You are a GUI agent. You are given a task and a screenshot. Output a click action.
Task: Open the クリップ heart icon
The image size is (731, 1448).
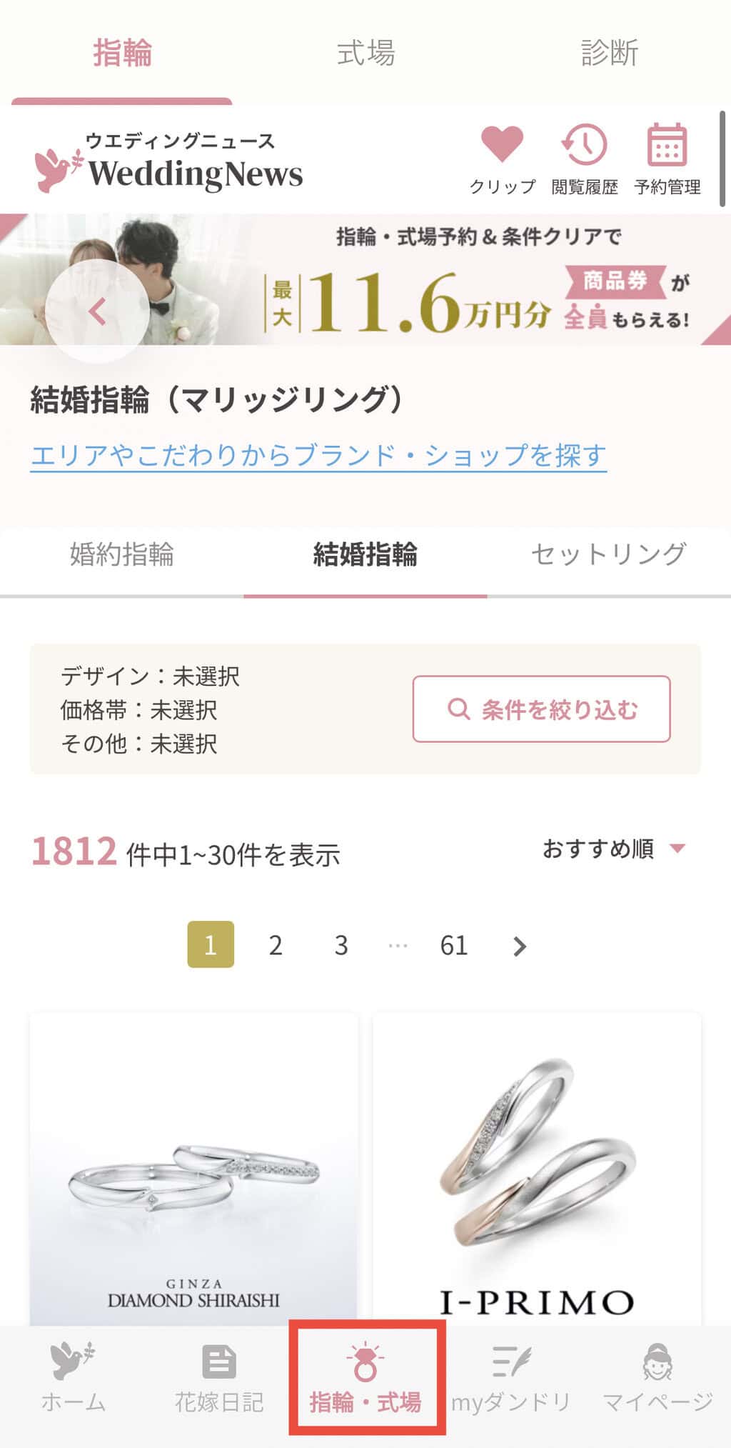[502, 145]
